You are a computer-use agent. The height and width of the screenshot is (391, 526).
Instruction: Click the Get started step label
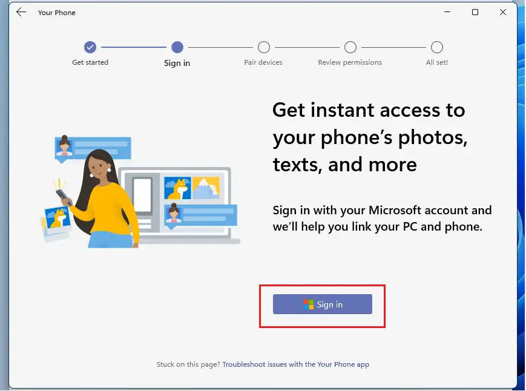(x=90, y=62)
